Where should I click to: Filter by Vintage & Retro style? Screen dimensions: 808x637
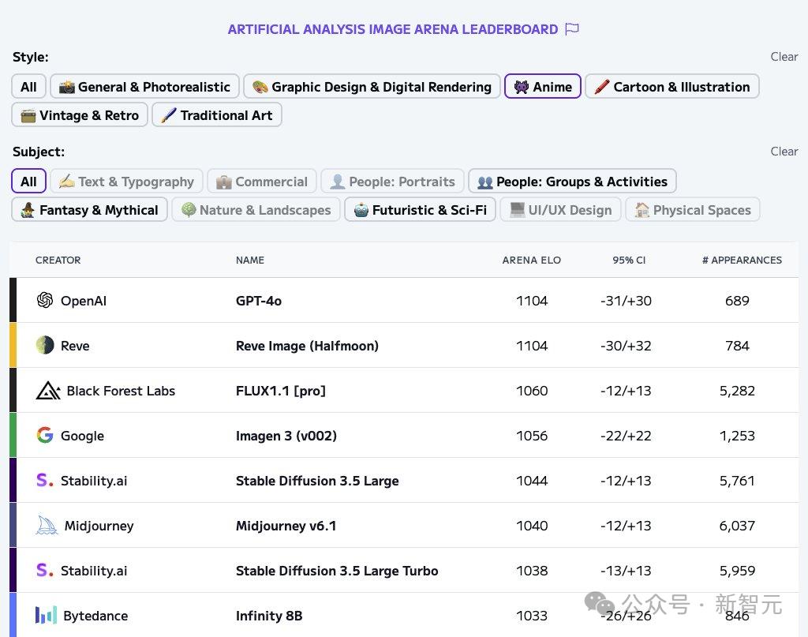(x=80, y=115)
